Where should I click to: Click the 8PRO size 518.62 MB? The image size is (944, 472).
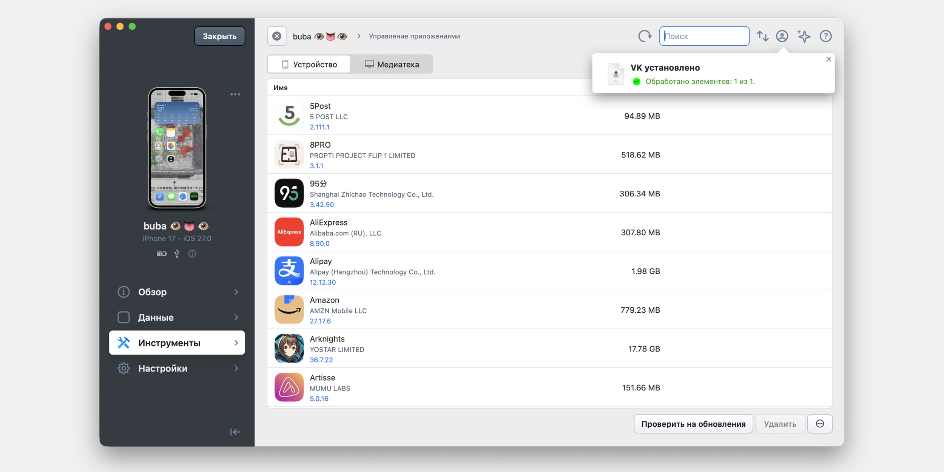640,155
